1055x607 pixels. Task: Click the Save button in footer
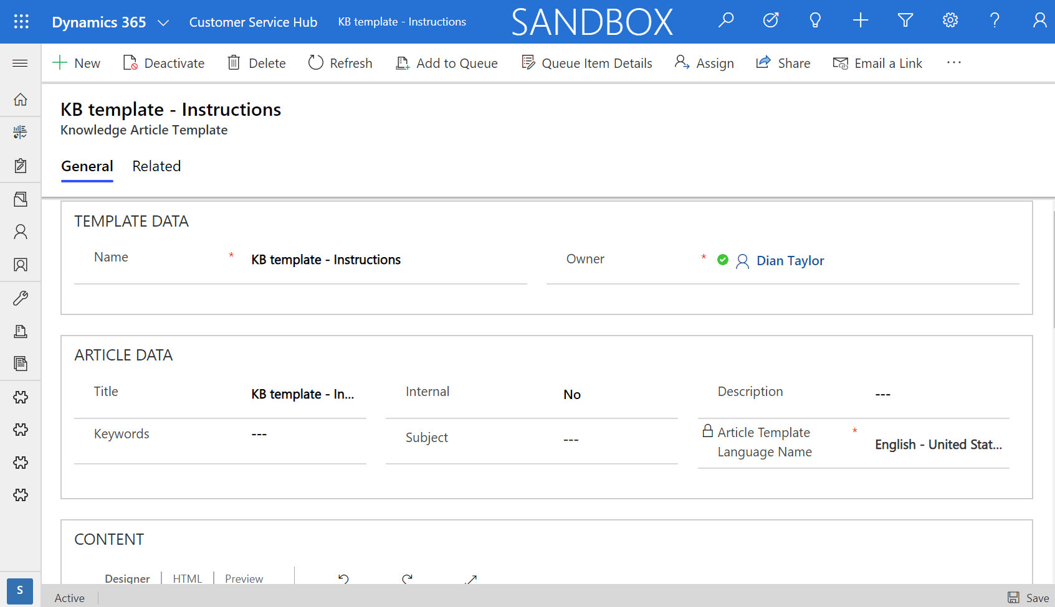click(x=1029, y=598)
